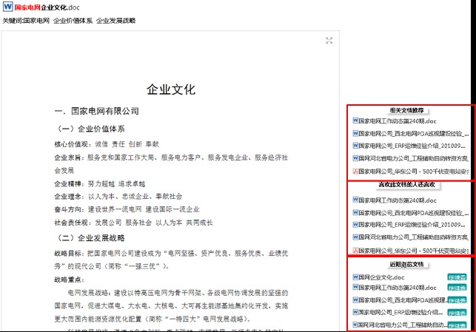Viewport: 476px width, 332px height.
Task: Click the line starting 企业宗旨：服务党和国家工作大局
Action: point(171,163)
